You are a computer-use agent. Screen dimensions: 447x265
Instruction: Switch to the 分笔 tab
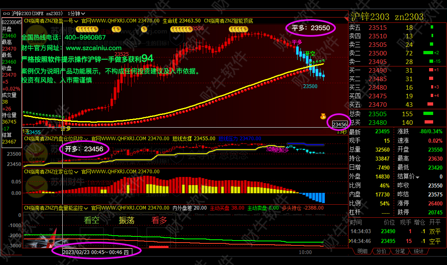pyautogui.click(x=400, y=251)
